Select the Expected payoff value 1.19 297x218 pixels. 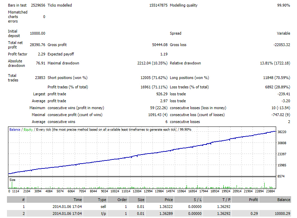(164, 54)
